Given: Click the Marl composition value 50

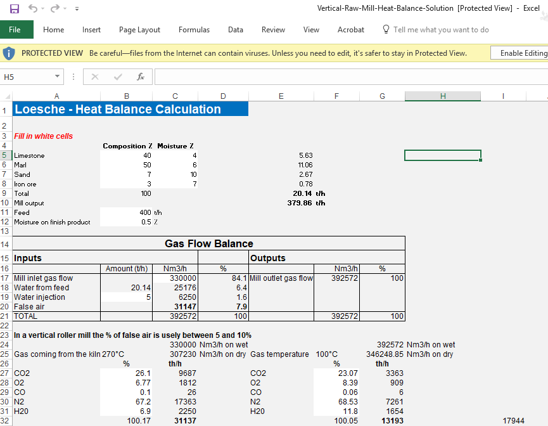Looking at the screenshot, I should [127, 165].
